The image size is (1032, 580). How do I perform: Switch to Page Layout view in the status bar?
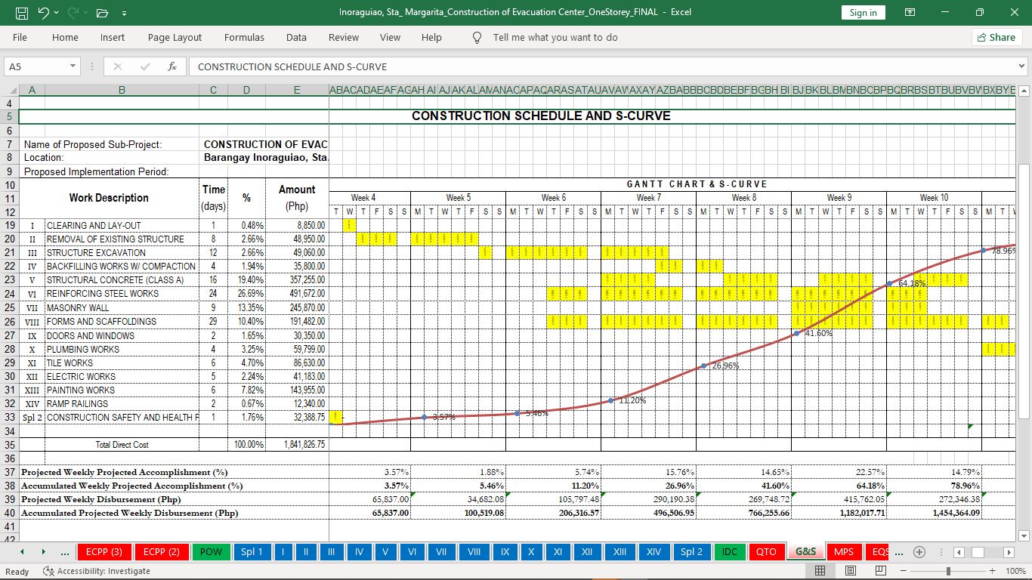pos(850,571)
